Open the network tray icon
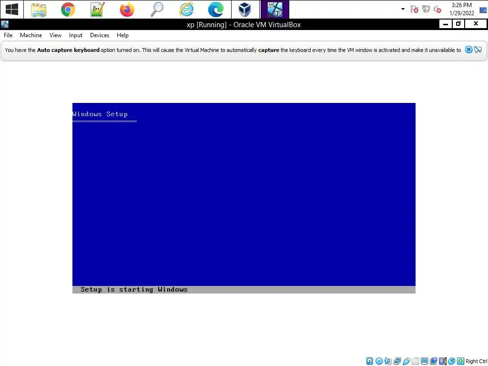Screen dimensions: 488x366 point(426,10)
